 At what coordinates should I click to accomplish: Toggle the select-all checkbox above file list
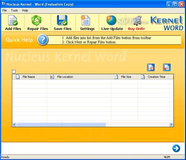[x=14, y=71]
